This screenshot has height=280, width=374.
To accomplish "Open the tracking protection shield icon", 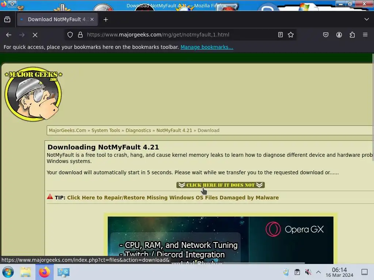I will 70,35.
